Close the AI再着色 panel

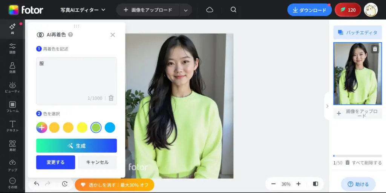[112, 35]
